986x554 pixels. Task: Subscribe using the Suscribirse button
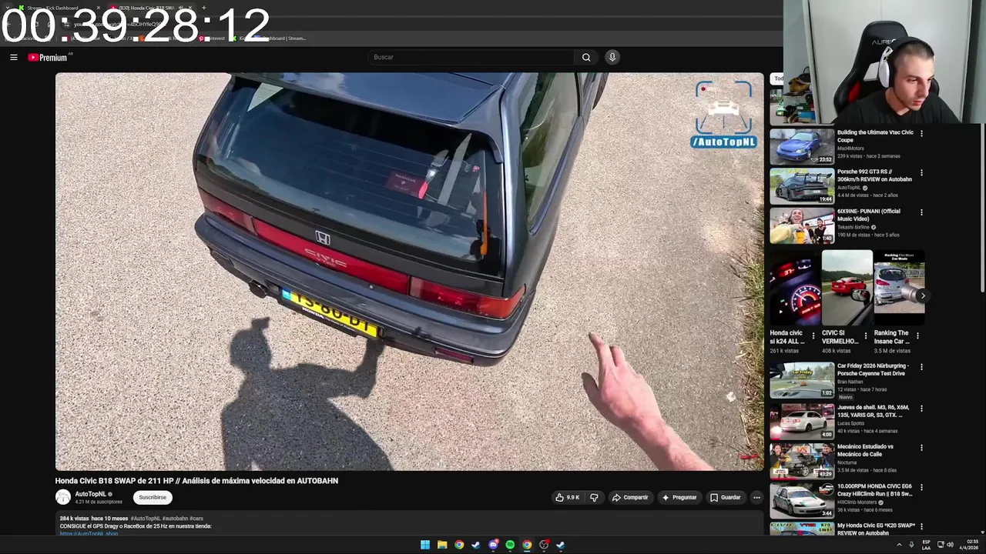point(153,497)
